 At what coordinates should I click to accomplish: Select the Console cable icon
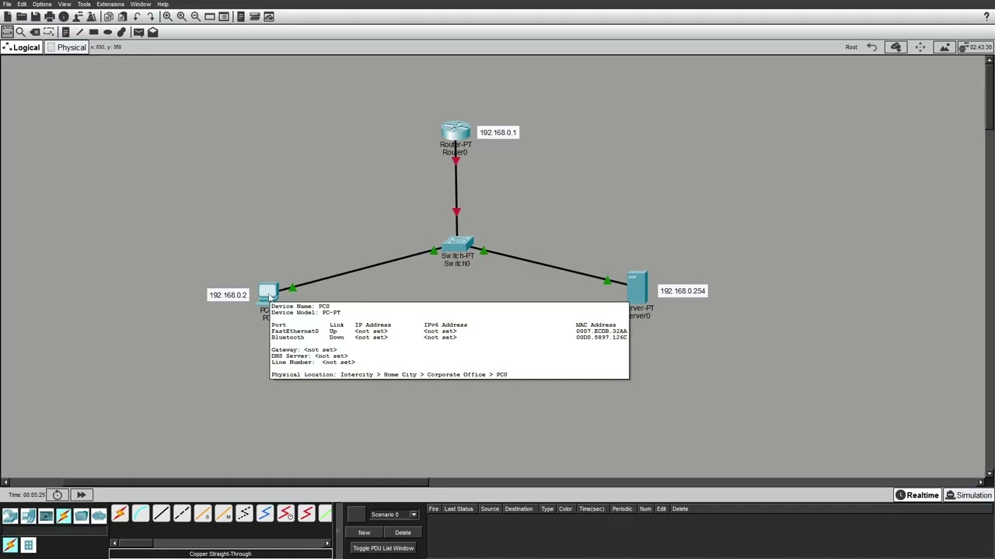click(140, 514)
